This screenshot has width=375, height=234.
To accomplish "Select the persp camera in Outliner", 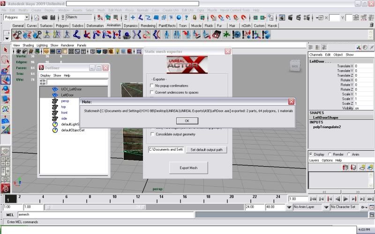I will (x=65, y=101).
